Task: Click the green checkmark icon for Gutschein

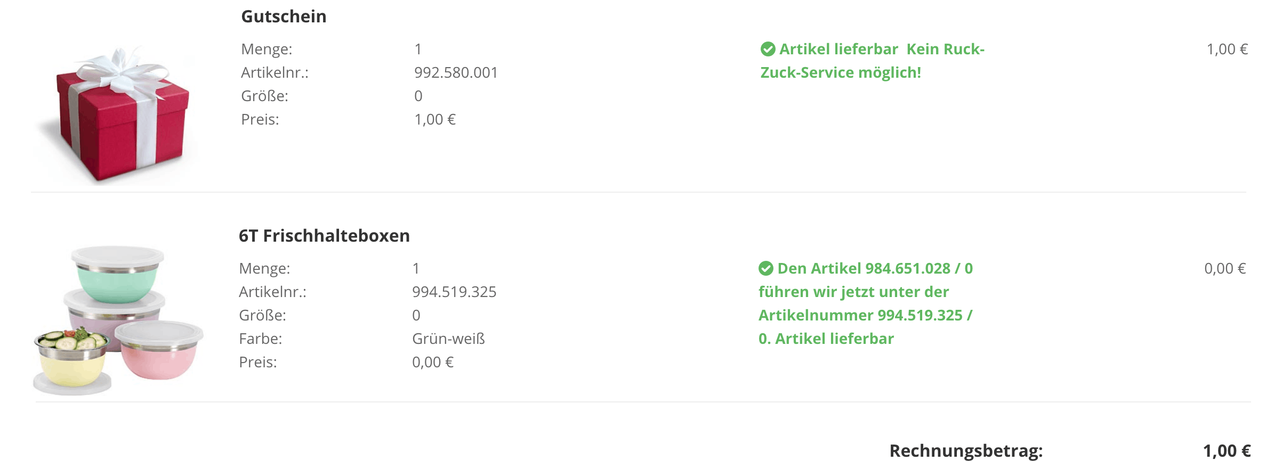Action: pos(768,50)
